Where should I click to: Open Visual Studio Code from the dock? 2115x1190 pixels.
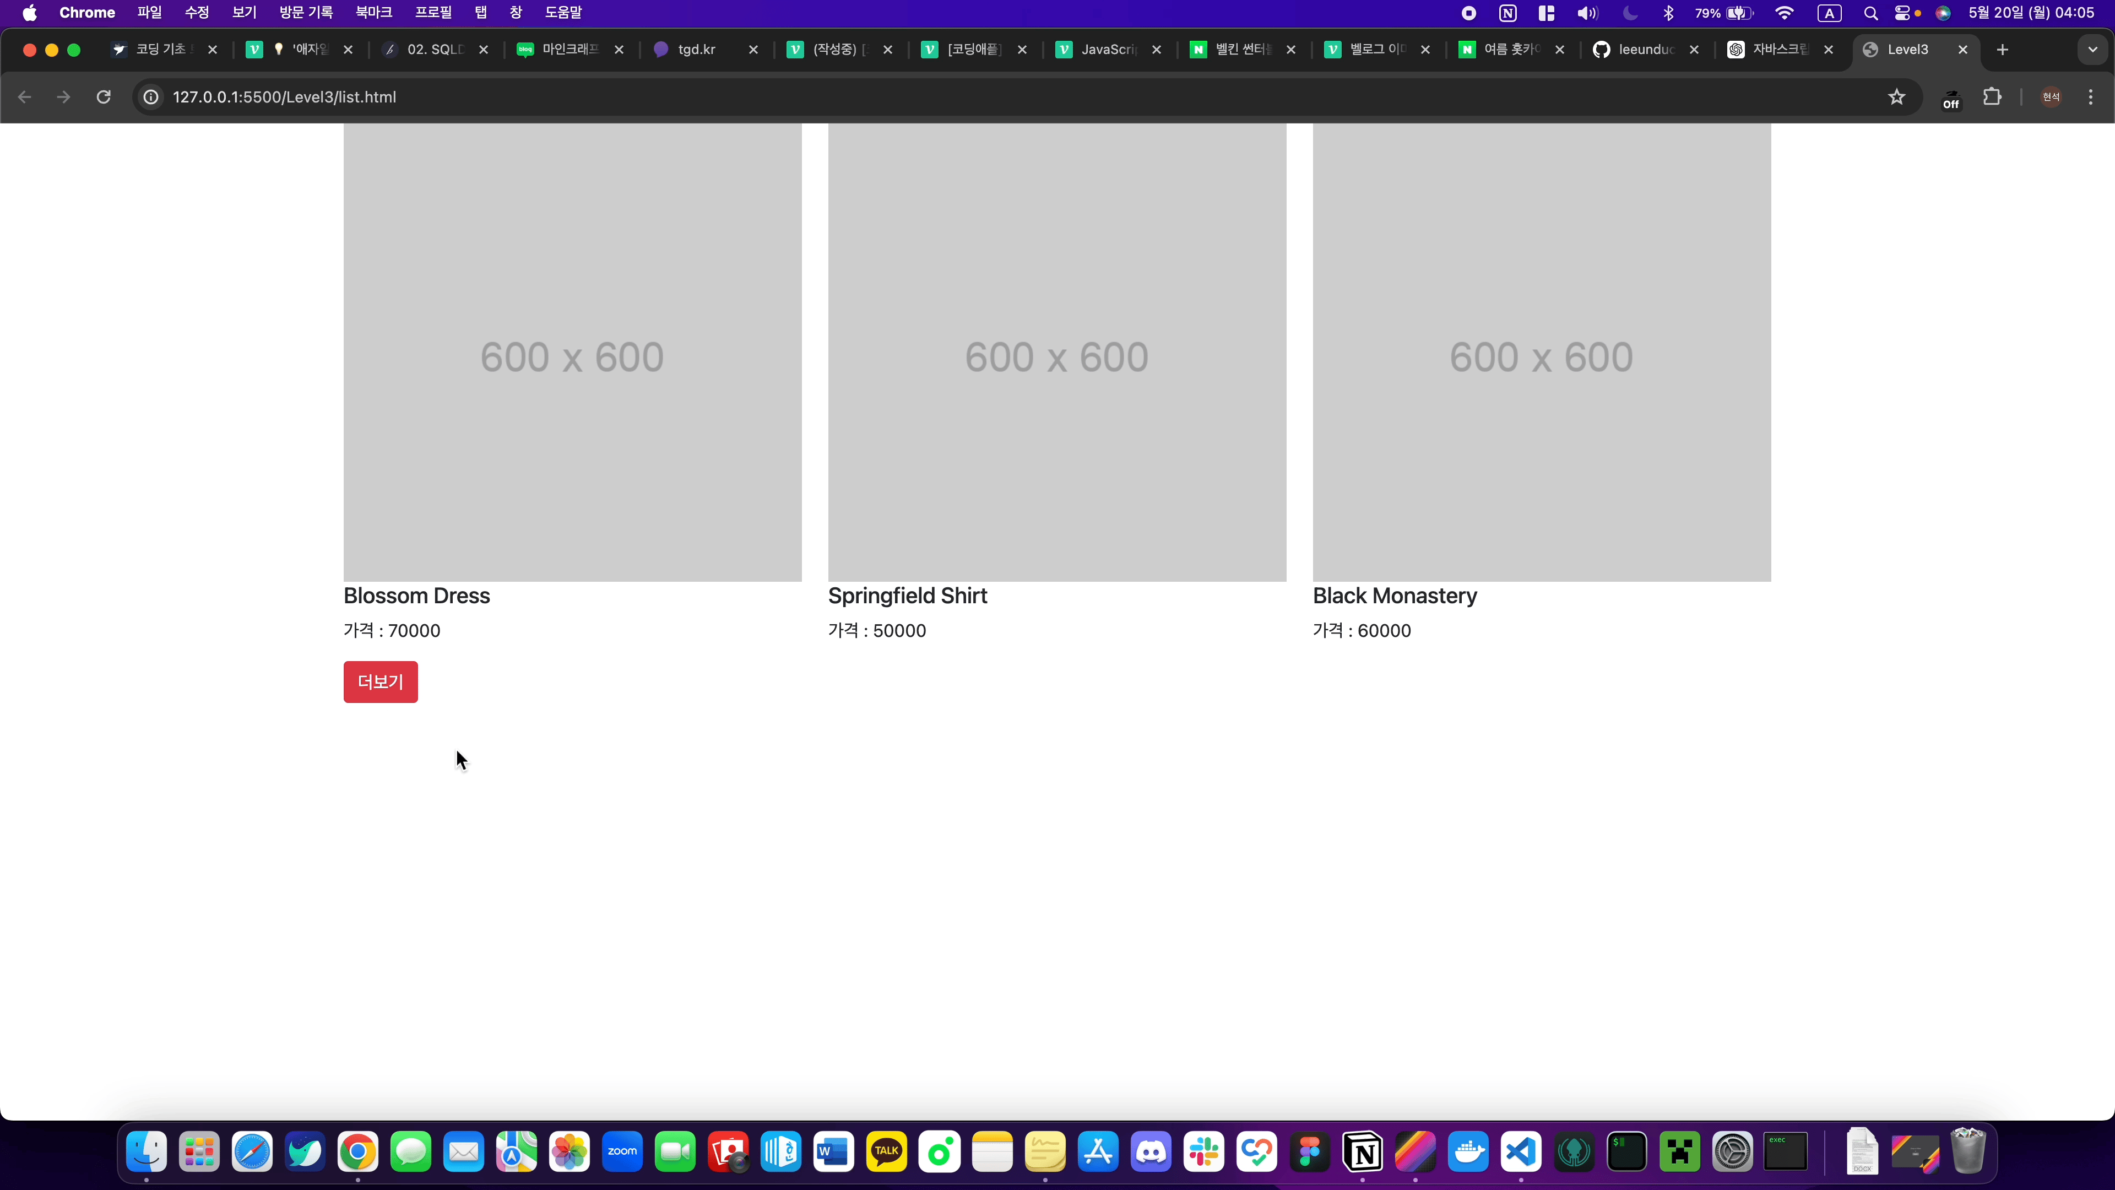pyautogui.click(x=1521, y=1151)
